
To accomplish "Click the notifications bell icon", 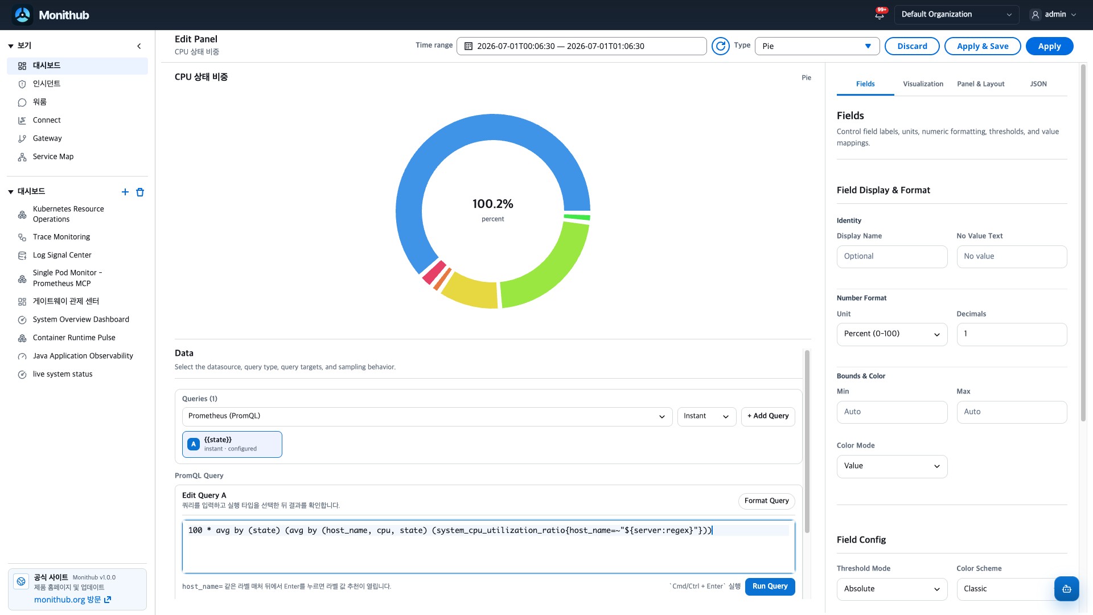I will point(880,14).
